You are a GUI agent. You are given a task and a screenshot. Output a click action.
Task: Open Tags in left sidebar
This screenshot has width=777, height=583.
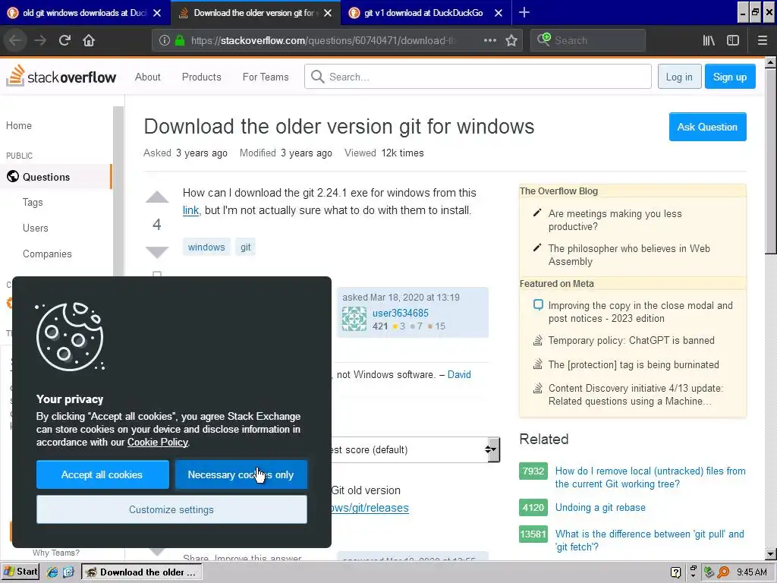(33, 202)
